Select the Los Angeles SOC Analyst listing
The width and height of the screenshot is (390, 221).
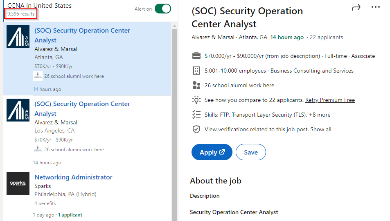pos(82,108)
